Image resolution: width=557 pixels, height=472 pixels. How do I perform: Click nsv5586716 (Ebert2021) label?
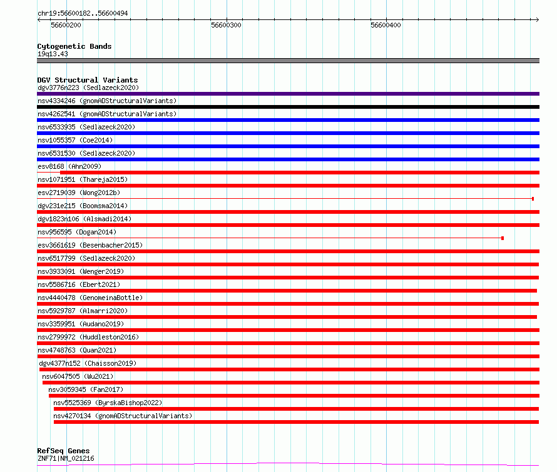79,284
